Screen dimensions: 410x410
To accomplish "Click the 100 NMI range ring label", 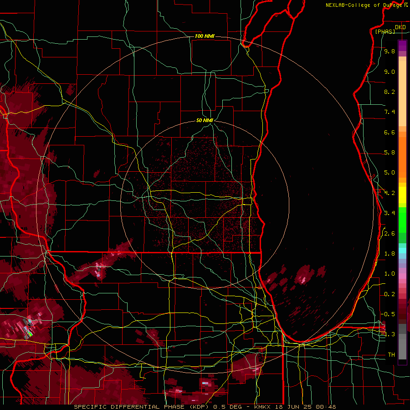I will pyautogui.click(x=205, y=36).
